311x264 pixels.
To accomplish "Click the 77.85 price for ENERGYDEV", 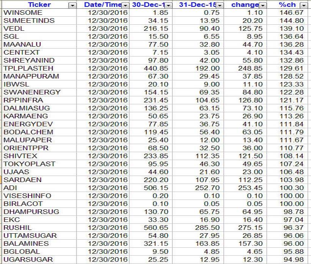I will tap(158, 124).
